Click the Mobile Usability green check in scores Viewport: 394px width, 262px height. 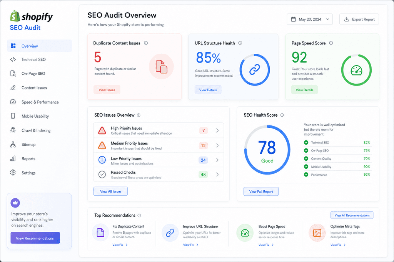306,166
